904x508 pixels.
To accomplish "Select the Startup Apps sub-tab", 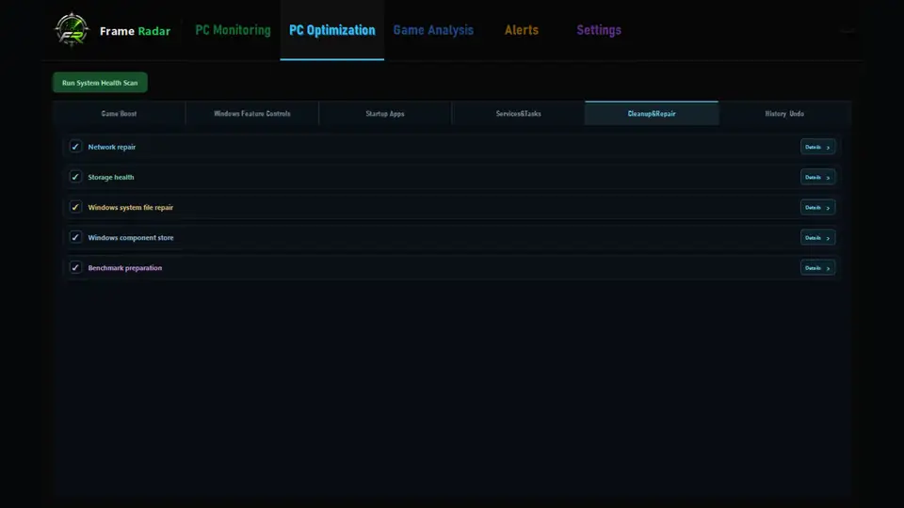I will click(x=385, y=114).
